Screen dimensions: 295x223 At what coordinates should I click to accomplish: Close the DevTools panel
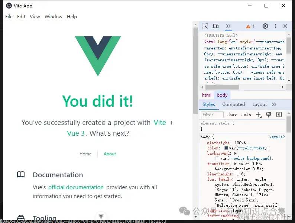tap(285, 26)
